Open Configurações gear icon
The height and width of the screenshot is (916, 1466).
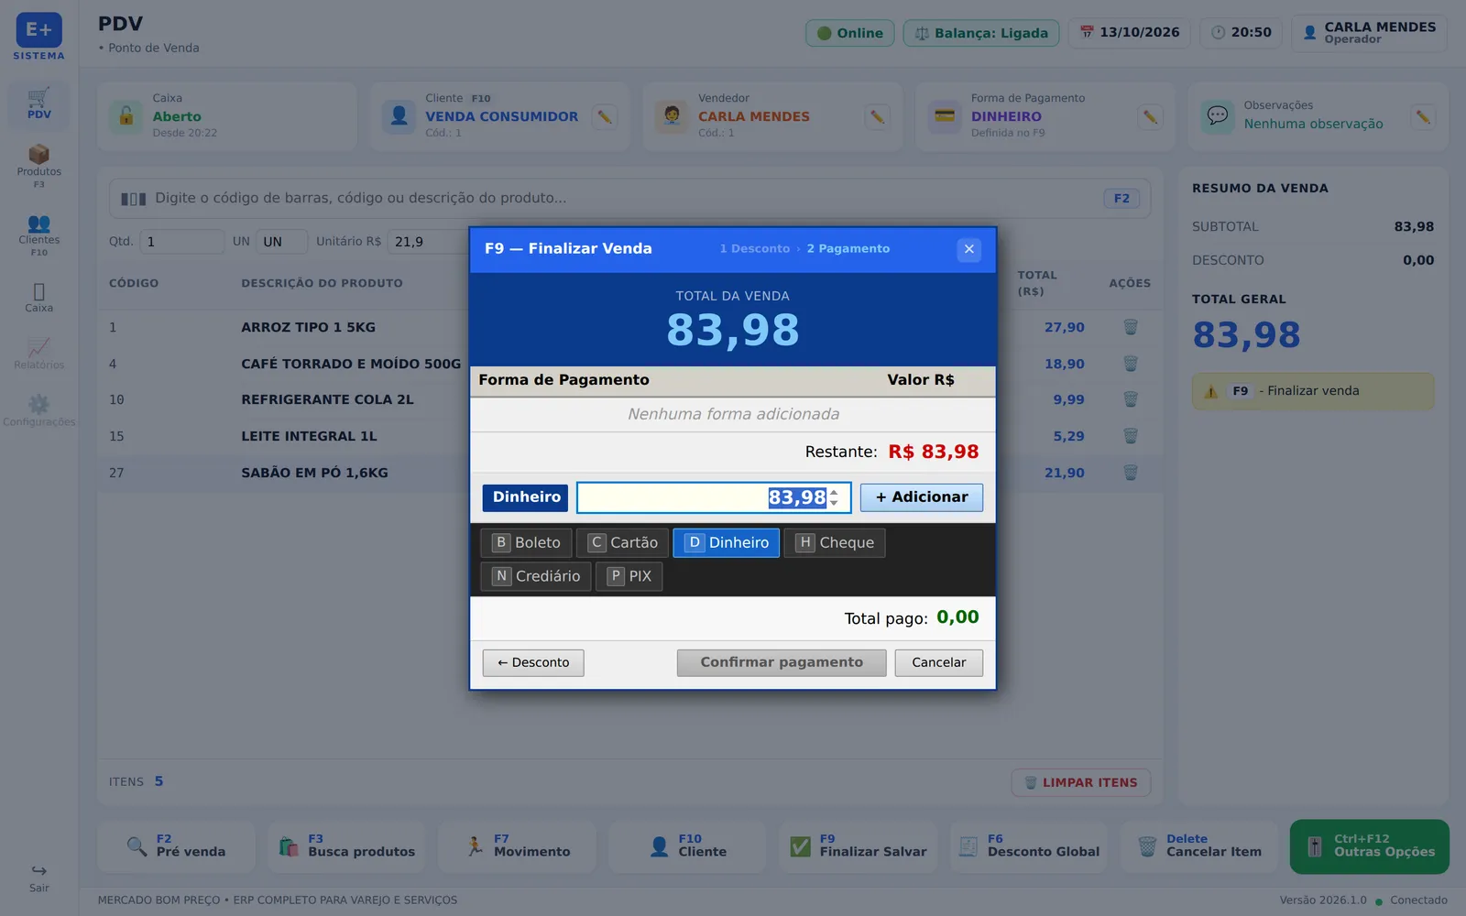[x=38, y=404]
